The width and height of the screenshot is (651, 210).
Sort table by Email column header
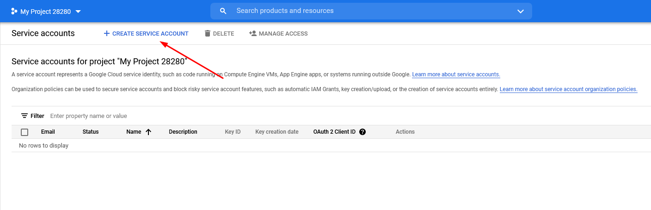pos(48,132)
